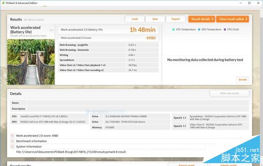Toggle CPU Clock legend swatch
The width and height of the screenshot is (263, 166).
(x=225, y=30)
